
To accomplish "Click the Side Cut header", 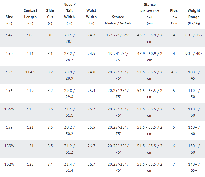I will click(x=50, y=17).
